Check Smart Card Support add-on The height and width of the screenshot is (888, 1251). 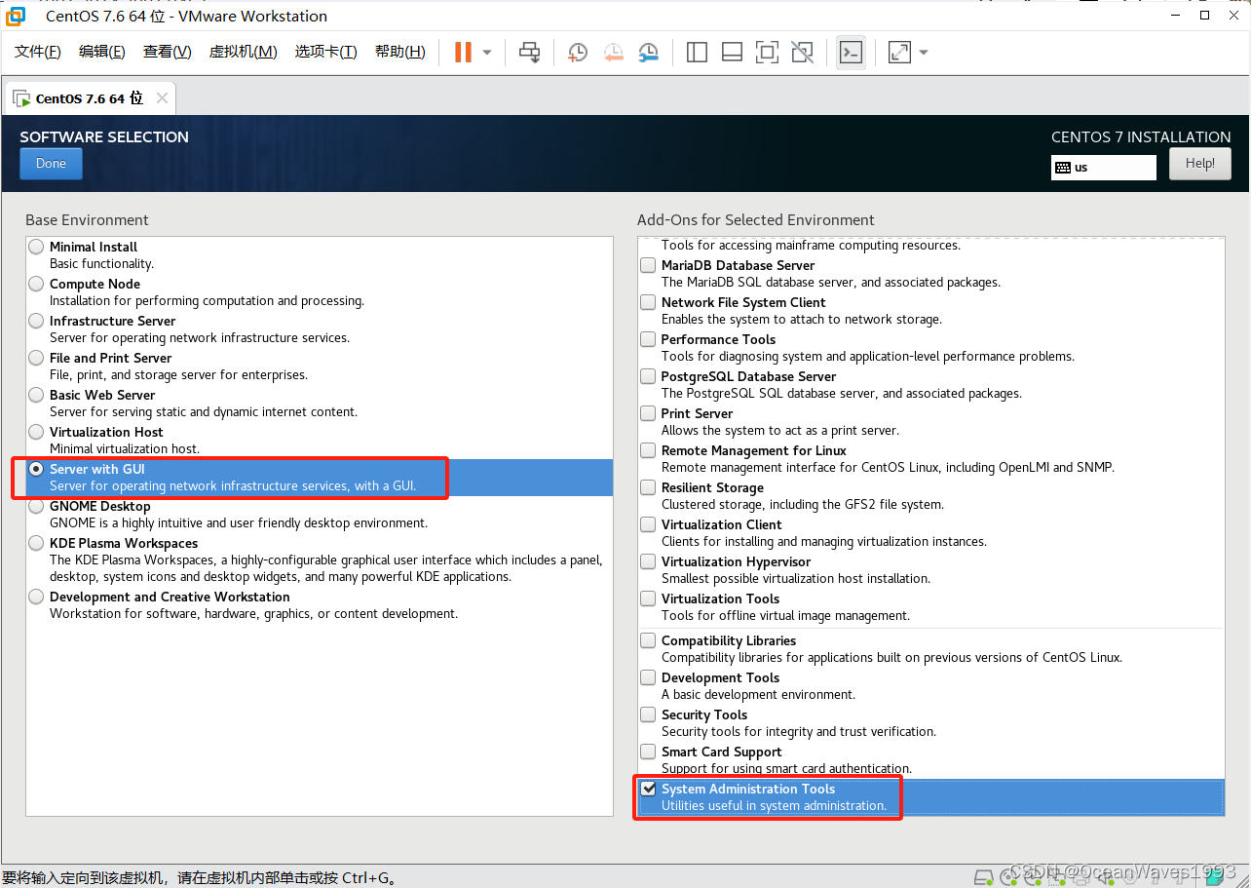point(648,752)
